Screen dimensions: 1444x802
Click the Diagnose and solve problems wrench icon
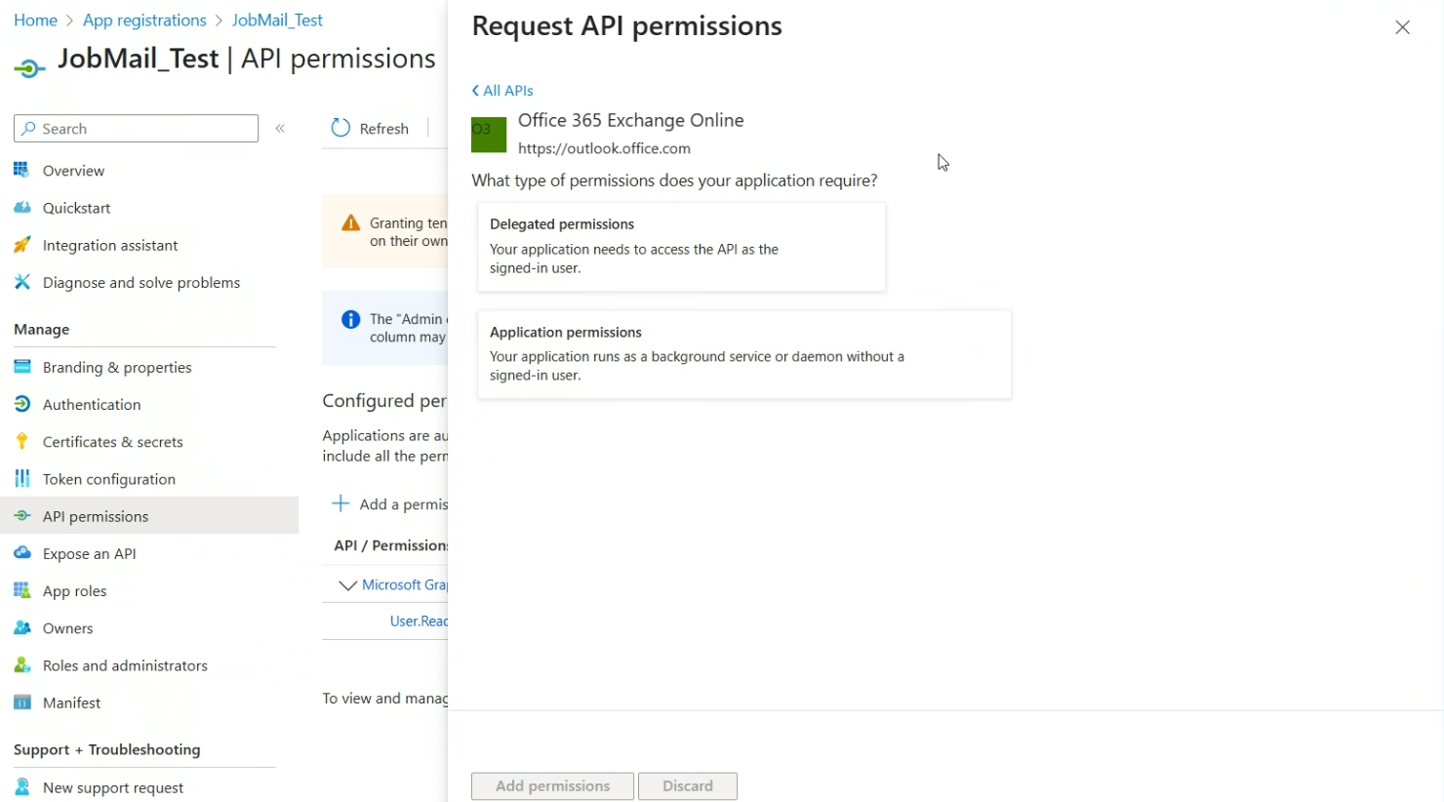click(x=21, y=282)
